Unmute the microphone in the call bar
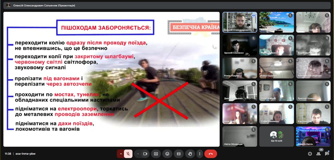The image size is (334, 160). 128,154
